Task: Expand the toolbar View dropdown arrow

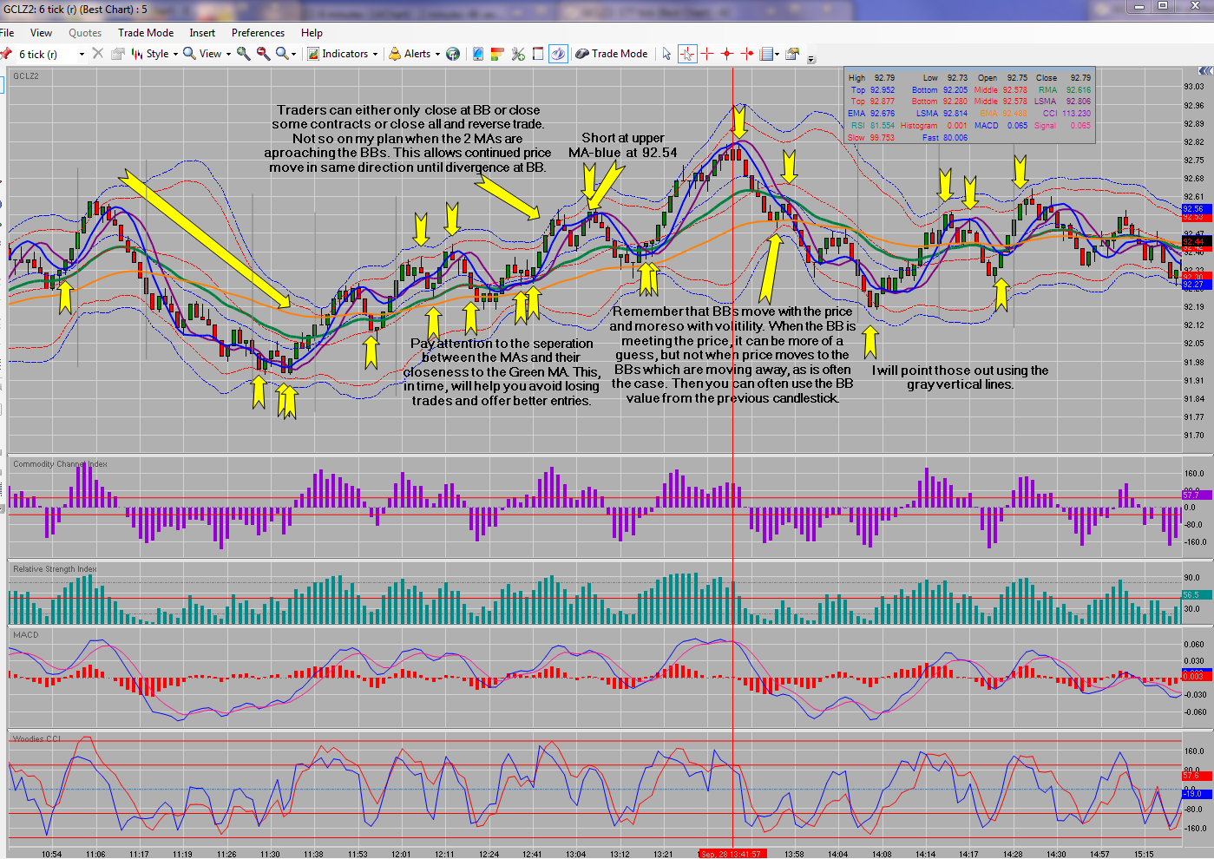Action: (228, 54)
